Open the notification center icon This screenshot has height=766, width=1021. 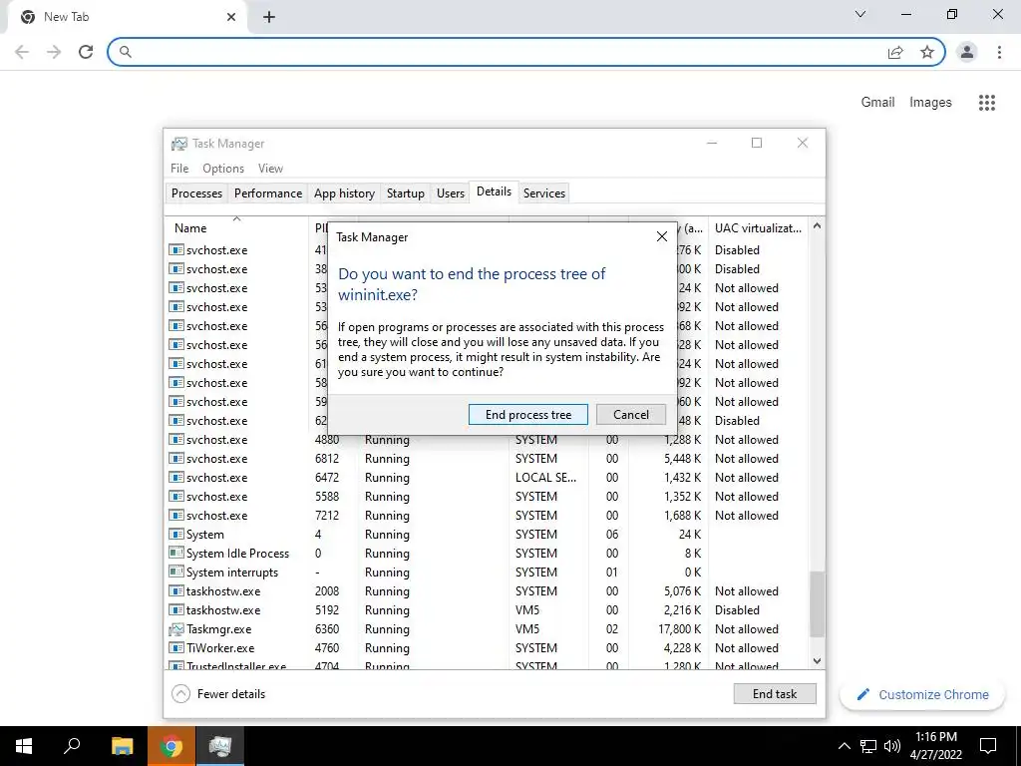tap(988, 746)
